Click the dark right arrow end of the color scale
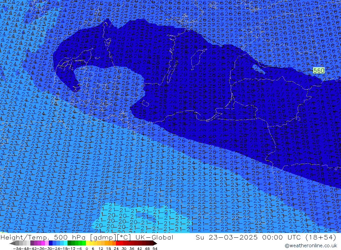The height and width of the screenshot is (250, 341). click(x=155, y=243)
